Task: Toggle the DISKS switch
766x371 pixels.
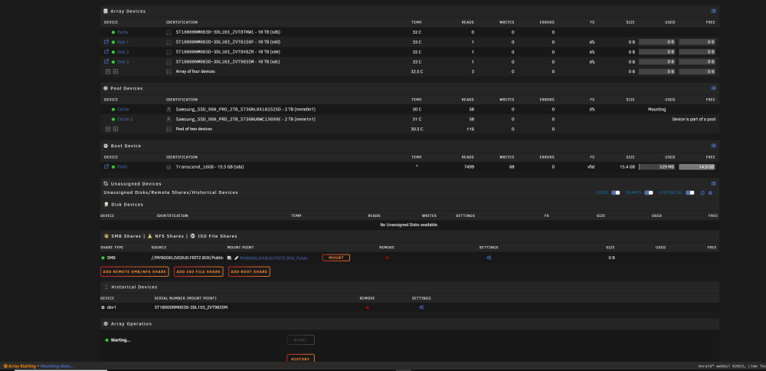Action: pos(616,192)
